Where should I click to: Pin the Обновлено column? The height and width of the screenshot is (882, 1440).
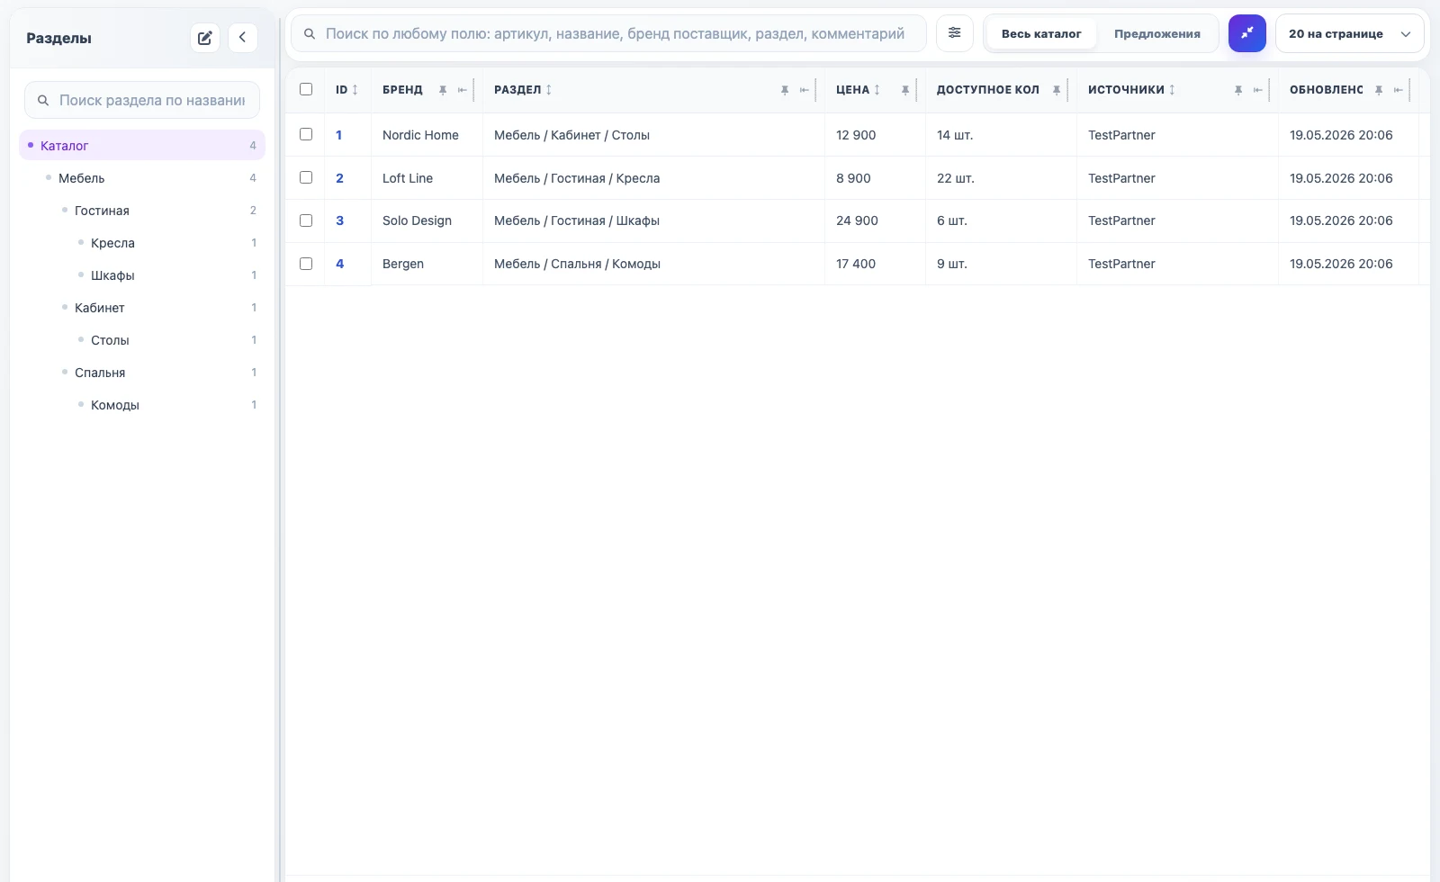pyautogui.click(x=1379, y=90)
